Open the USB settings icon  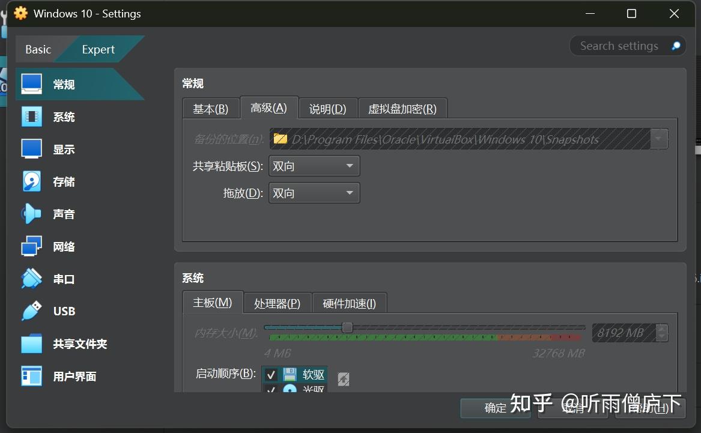[x=32, y=311]
